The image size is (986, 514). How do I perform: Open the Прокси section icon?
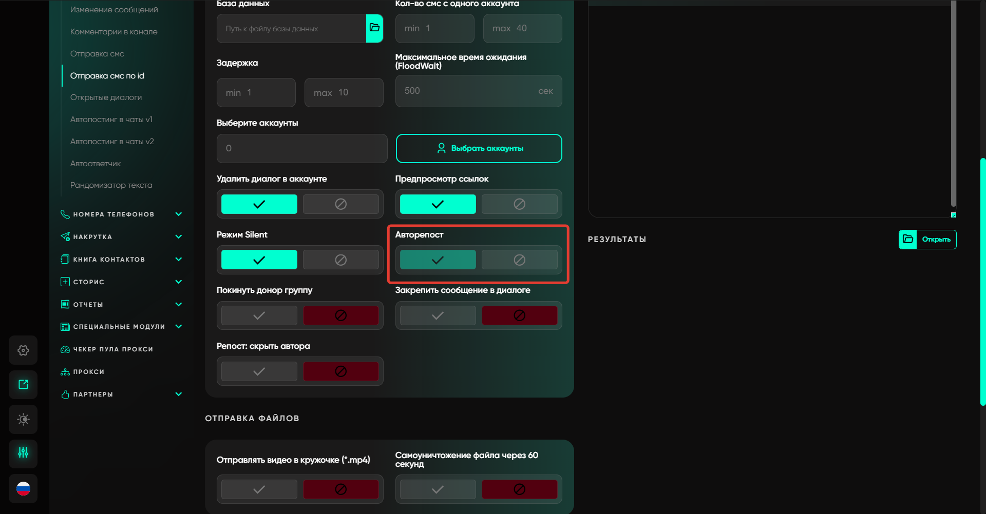65,372
